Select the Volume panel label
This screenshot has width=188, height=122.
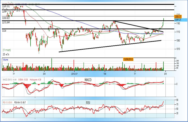coord(6,60)
